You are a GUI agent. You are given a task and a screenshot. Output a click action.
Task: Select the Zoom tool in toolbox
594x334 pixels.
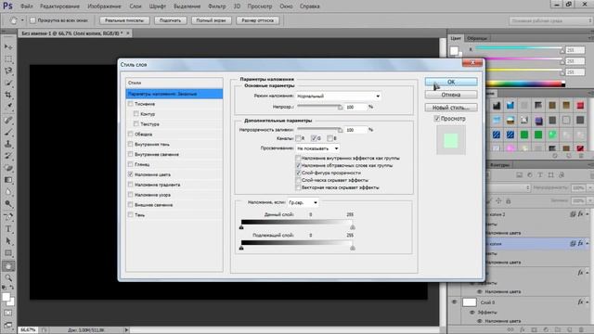pyautogui.click(x=8, y=278)
